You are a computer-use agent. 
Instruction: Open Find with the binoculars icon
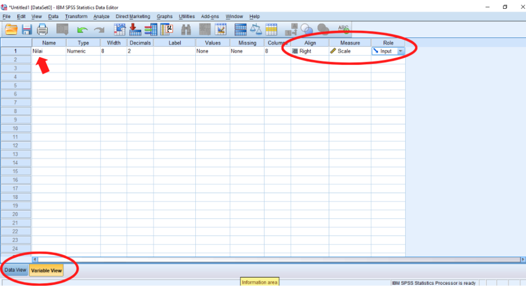(186, 29)
